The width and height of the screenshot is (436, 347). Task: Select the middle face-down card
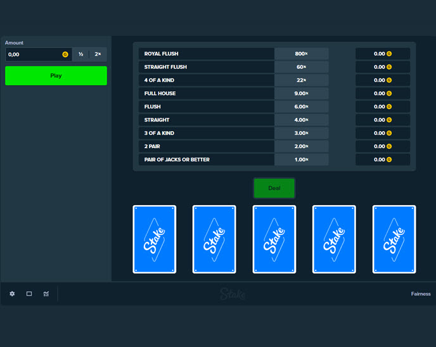274,239
